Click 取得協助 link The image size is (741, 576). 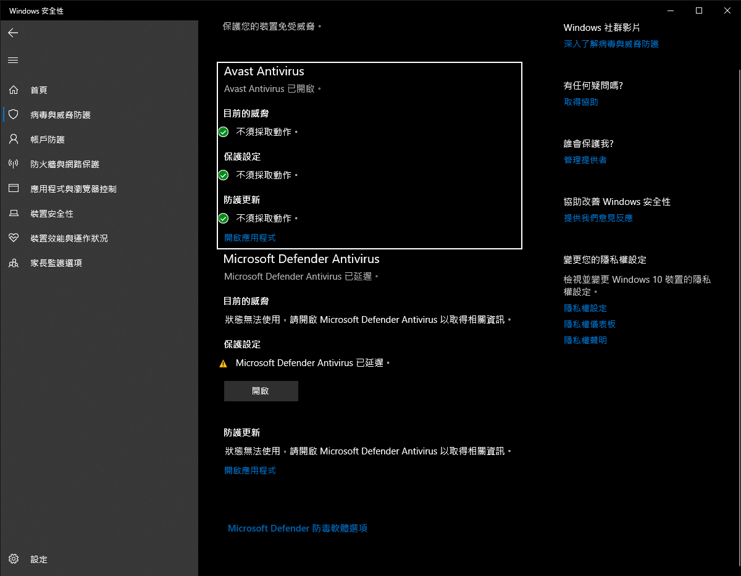[x=581, y=102]
